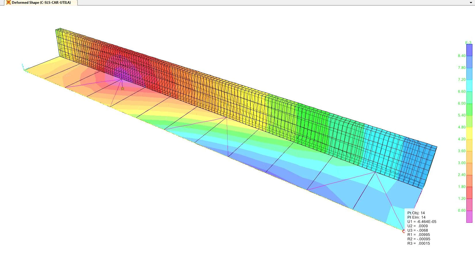
Task: Click the yellow joint marker under the wall
Action: click(x=123, y=89)
